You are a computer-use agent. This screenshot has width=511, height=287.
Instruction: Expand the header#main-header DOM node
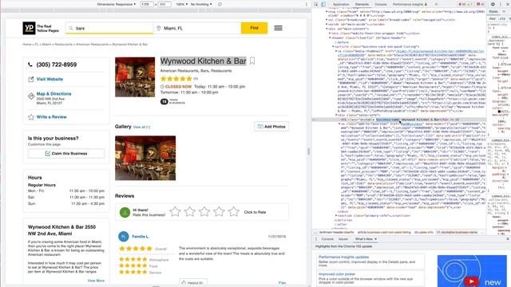click(330, 37)
